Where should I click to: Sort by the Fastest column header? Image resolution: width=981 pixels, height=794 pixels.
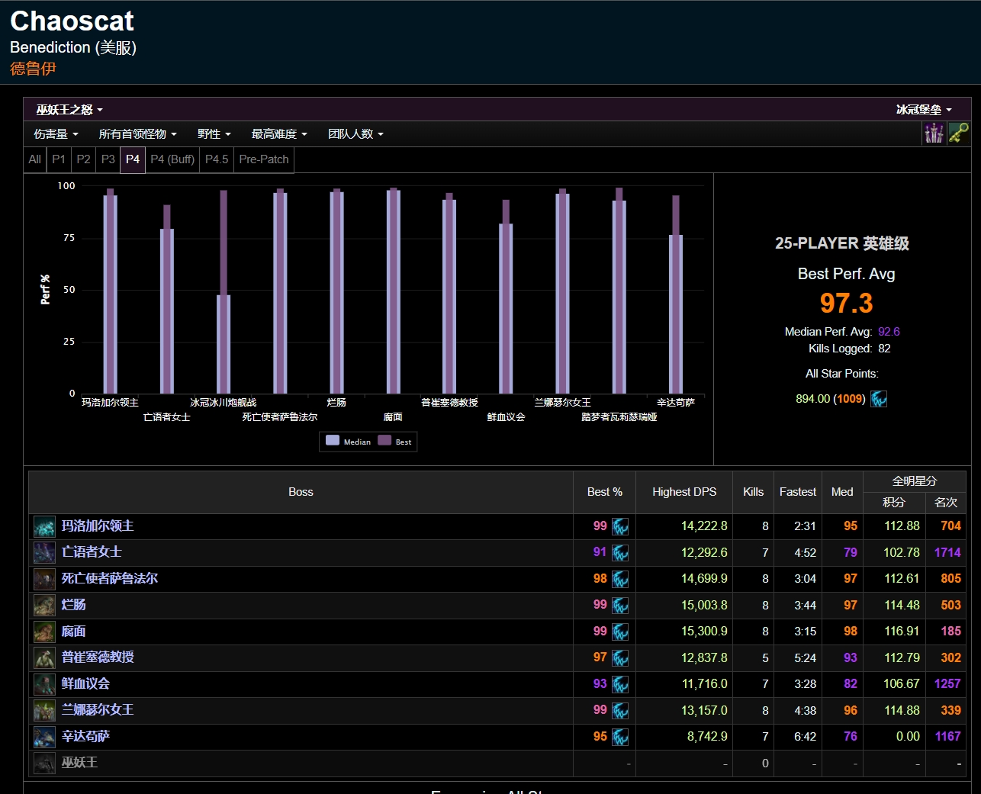coord(798,492)
